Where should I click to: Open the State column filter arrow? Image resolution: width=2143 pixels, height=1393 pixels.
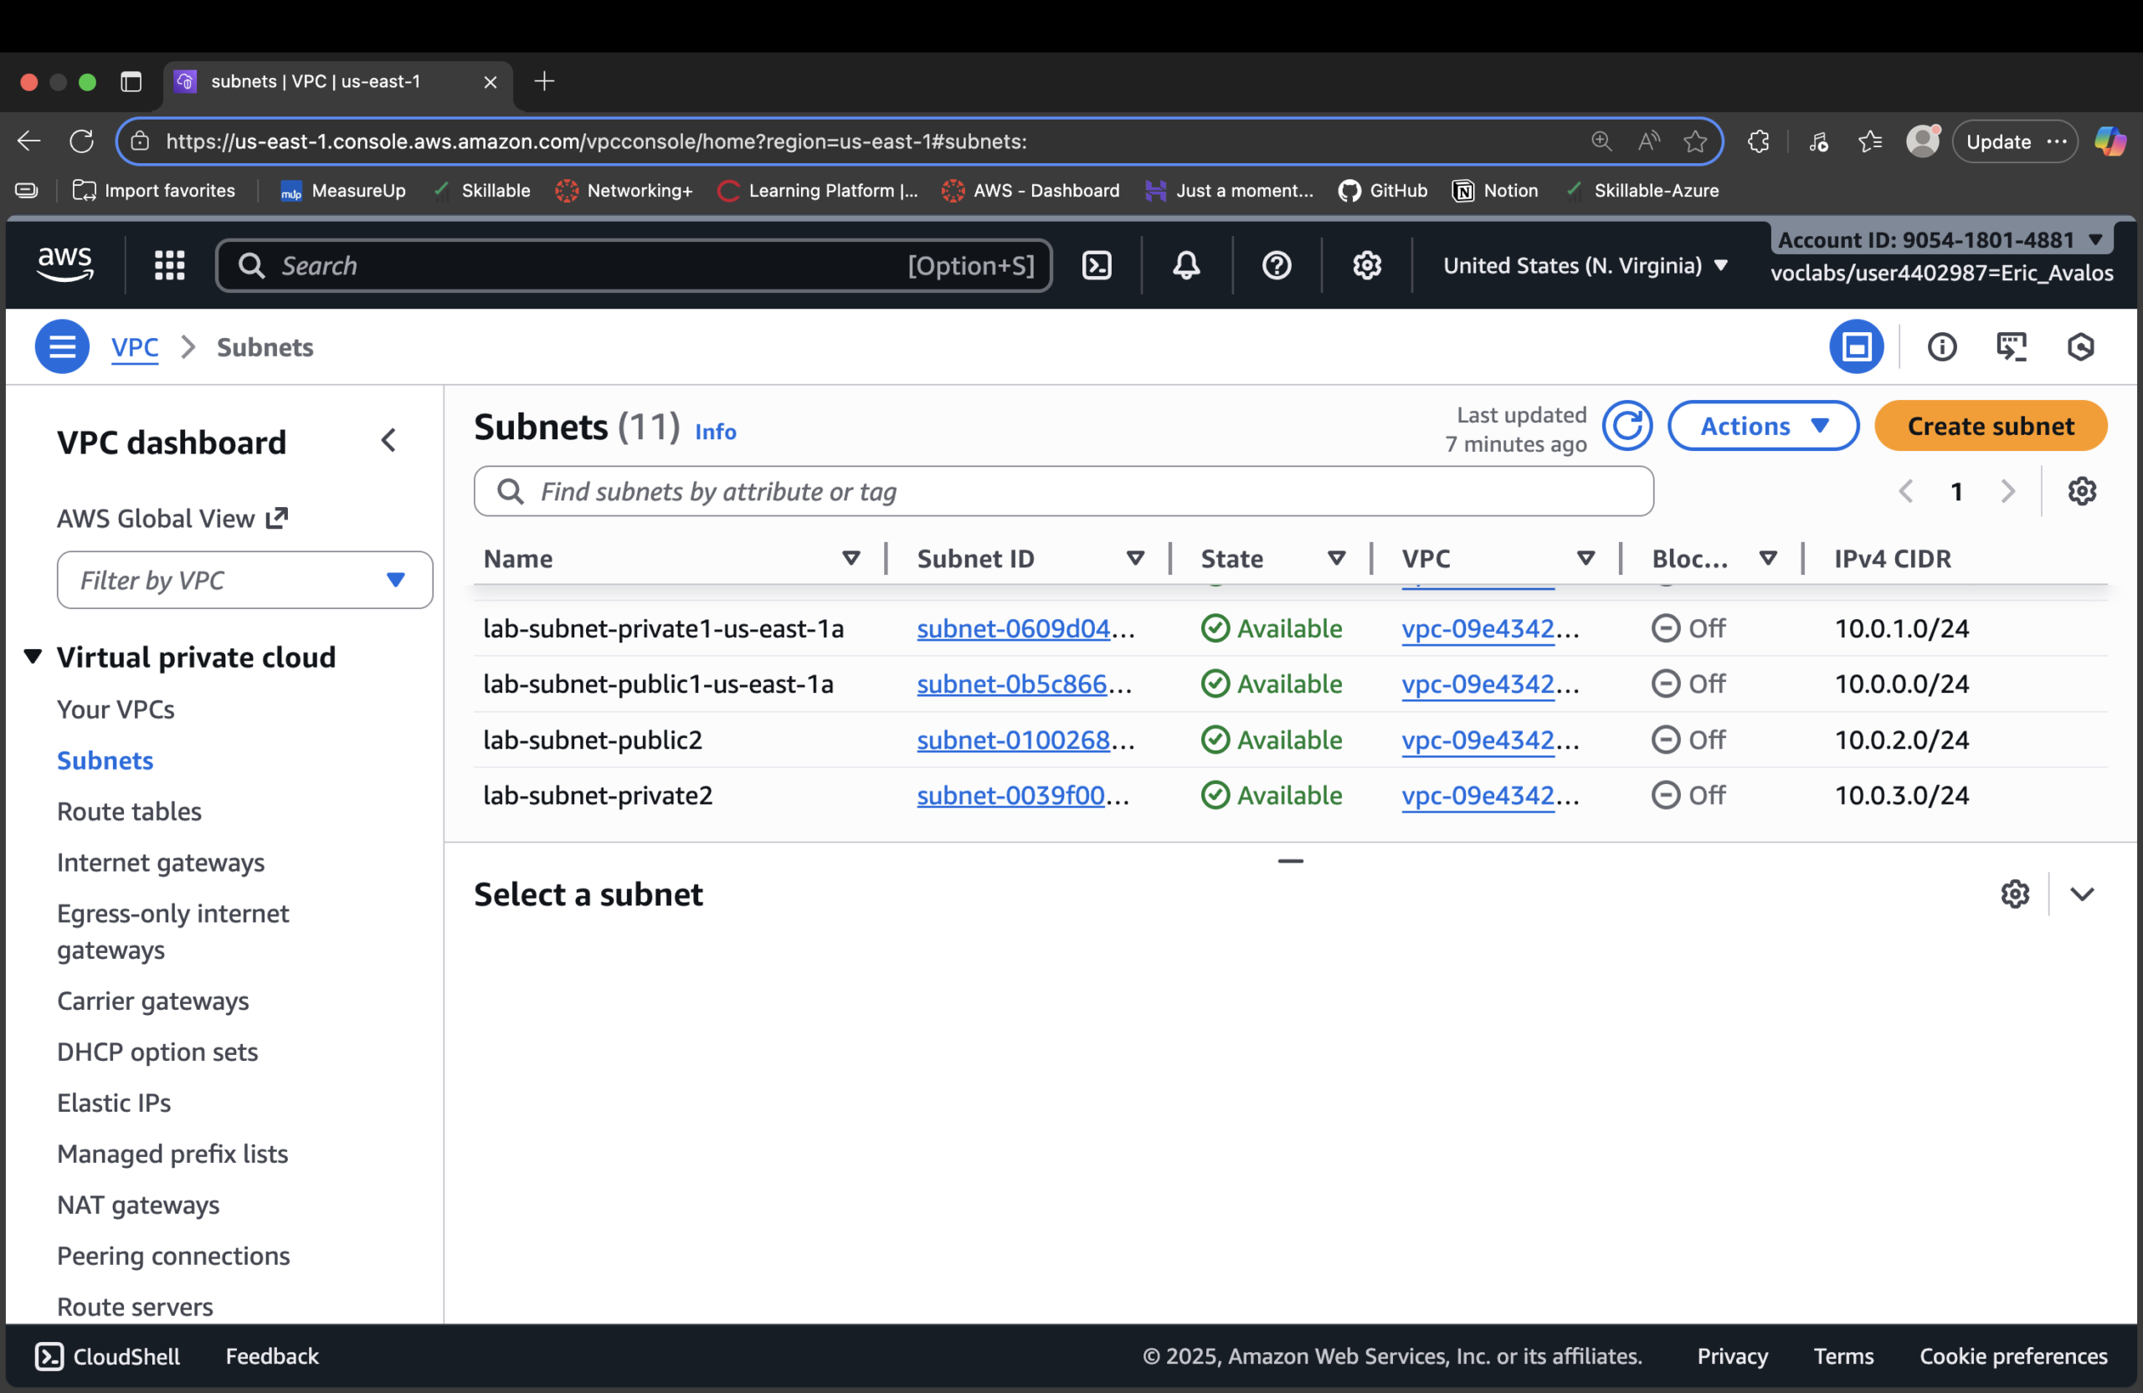click(1336, 558)
